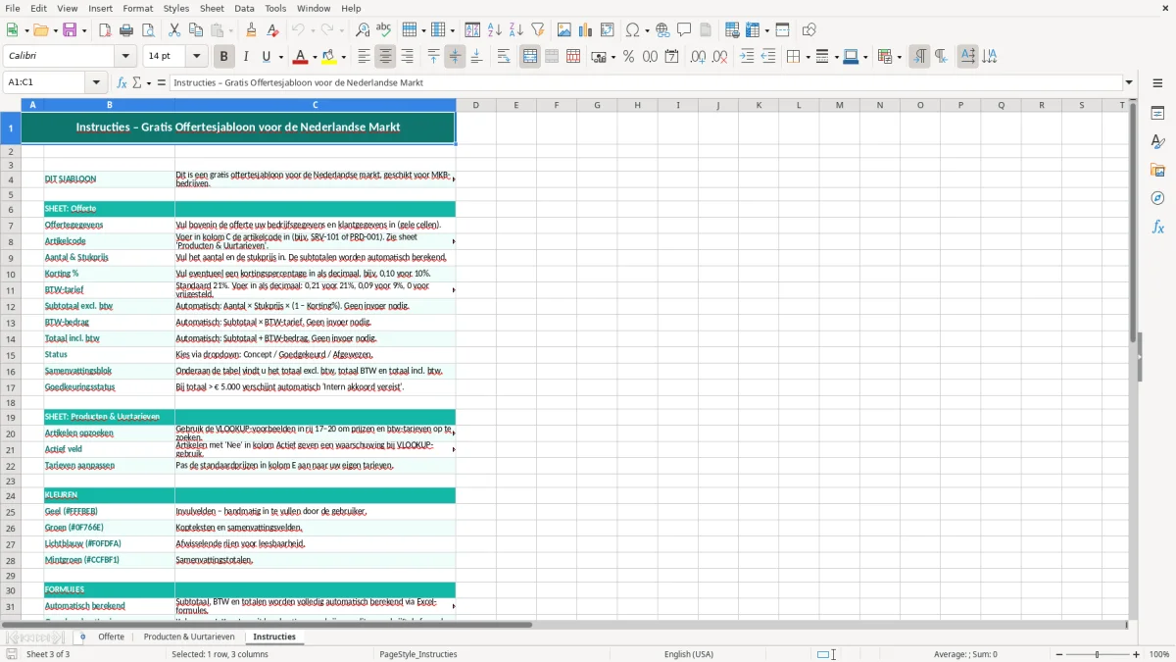This screenshot has height=662, width=1176.
Task: Apply yellow background color swatch
Action: (330, 57)
